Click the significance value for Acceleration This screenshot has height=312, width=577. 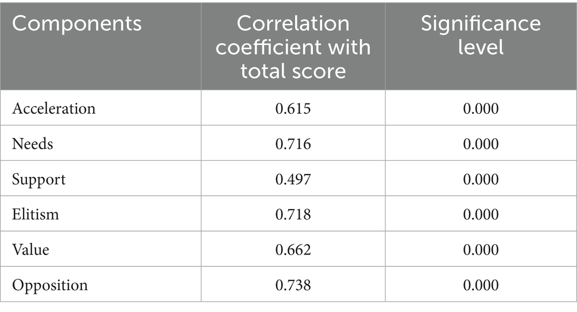click(x=481, y=108)
